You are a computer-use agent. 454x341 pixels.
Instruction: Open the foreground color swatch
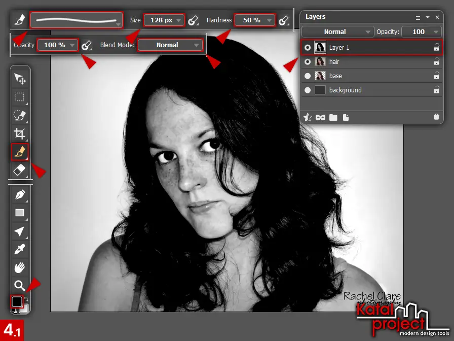17,302
